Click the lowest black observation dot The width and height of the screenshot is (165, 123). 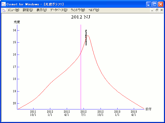(86, 45)
